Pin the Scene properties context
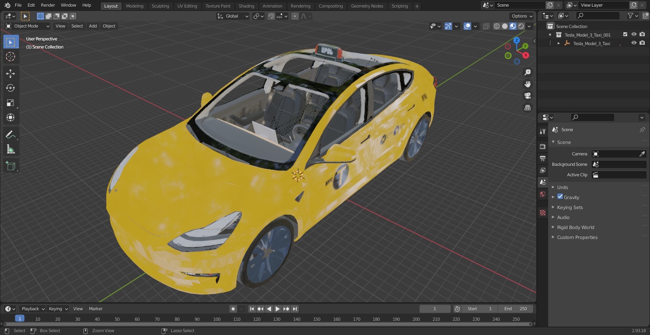This screenshot has height=335, width=650. coord(642,130)
